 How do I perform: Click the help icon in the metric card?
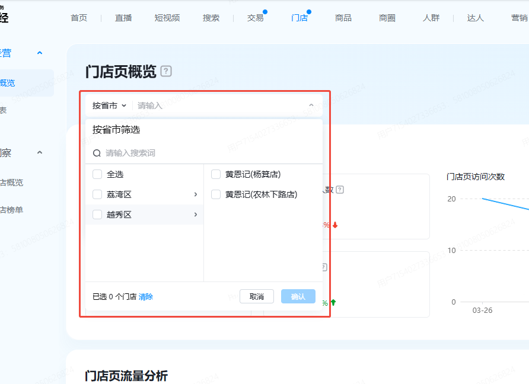point(340,190)
